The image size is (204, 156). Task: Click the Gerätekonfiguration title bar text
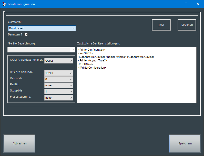pyautogui.click(x=21, y=4)
